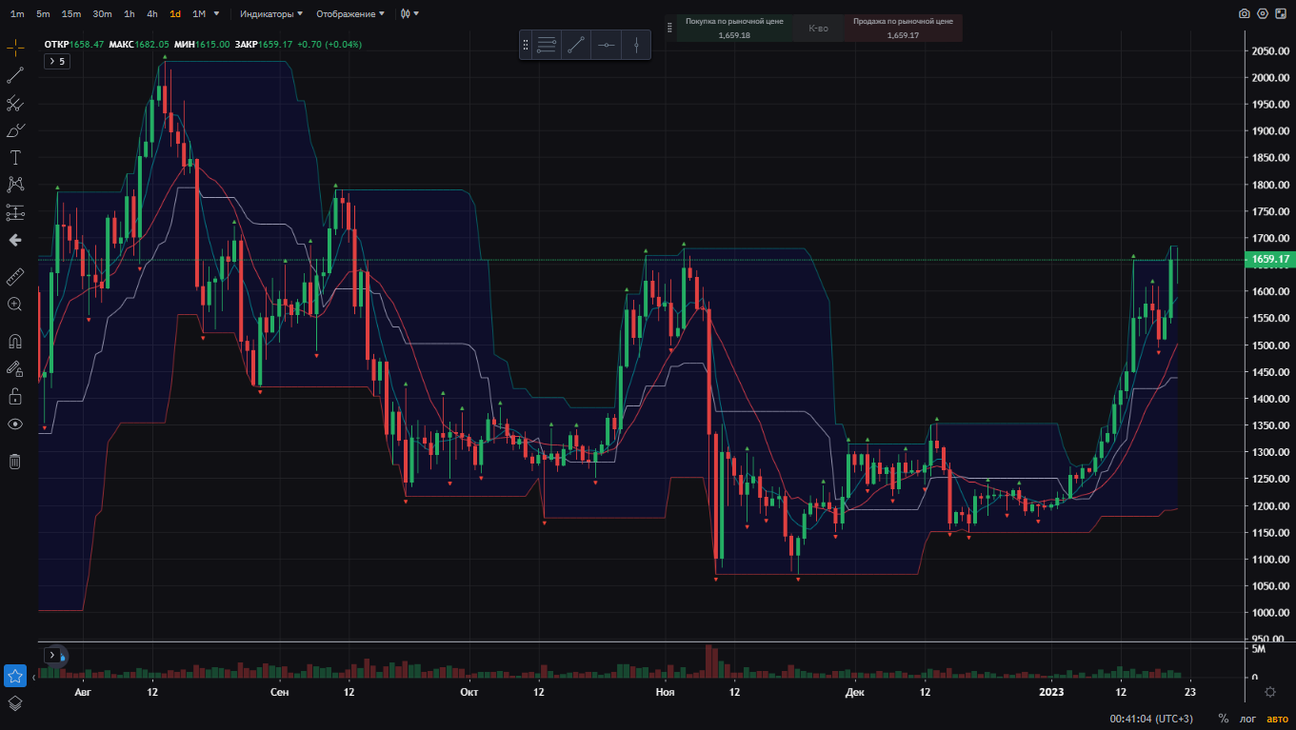Viewport: 1296px width, 730px height.
Task: Click Покупка по рыночной цене button
Action: coord(734,28)
